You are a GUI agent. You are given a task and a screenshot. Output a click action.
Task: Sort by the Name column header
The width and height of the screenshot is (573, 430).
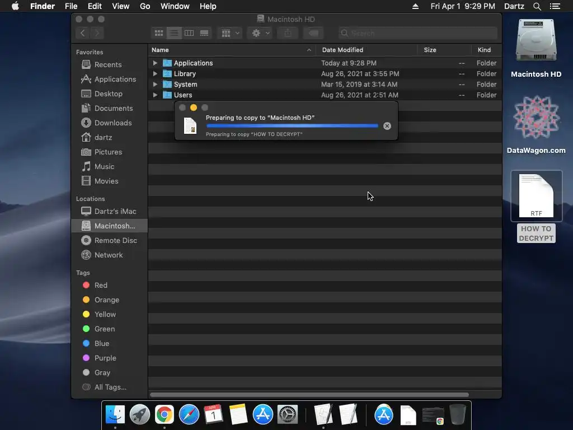coord(232,50)
